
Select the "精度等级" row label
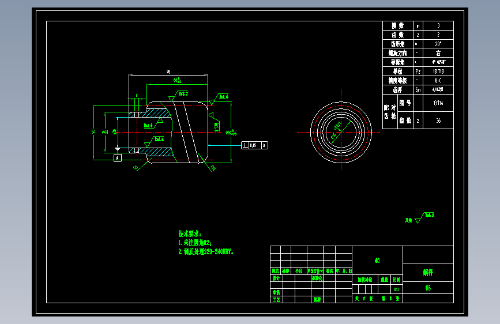pos(398,80)
